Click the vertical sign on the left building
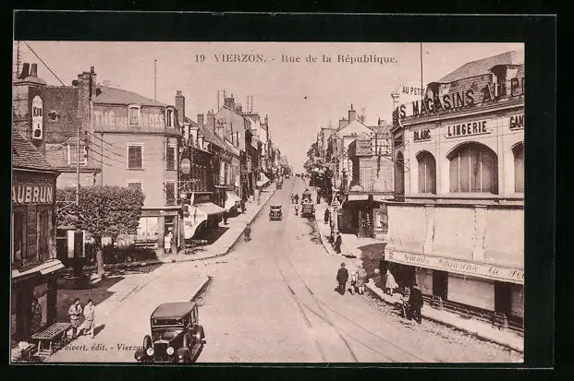The width and height of the screenshot is (574, 381). point(37,117)
